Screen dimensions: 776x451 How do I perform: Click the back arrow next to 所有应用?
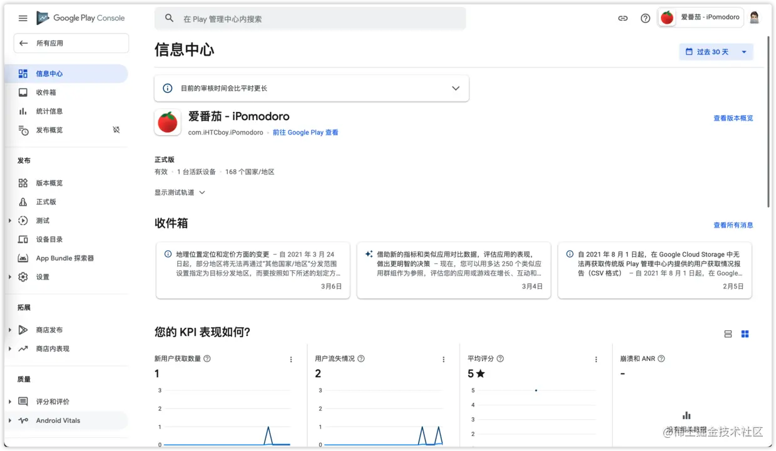coord(24,43)
